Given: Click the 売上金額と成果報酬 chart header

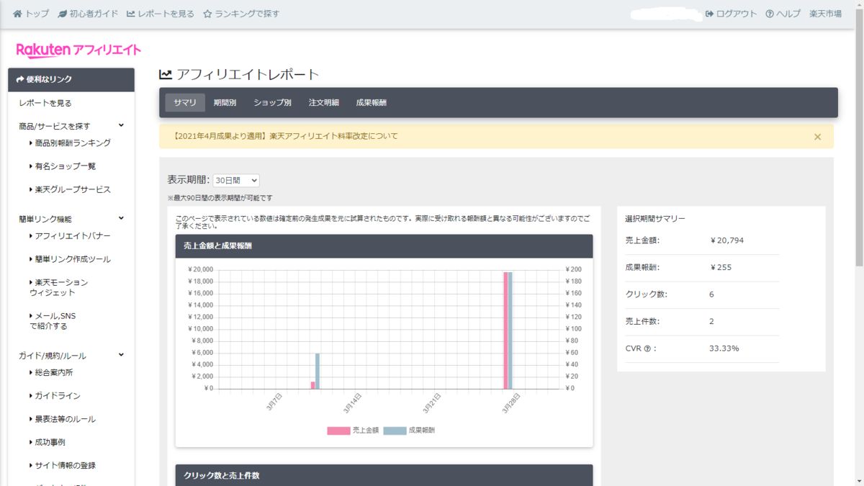Looking at the screenshot, I should point(384,246).
